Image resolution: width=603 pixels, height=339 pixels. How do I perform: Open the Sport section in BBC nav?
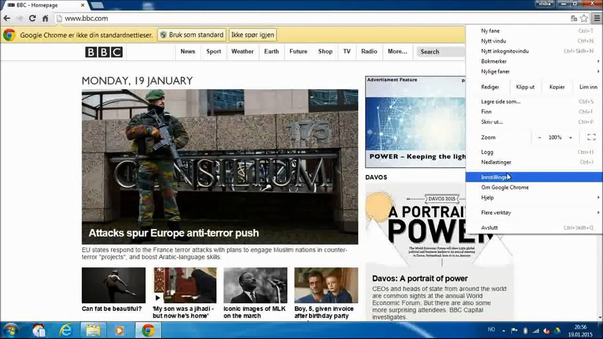coord(213,52)
